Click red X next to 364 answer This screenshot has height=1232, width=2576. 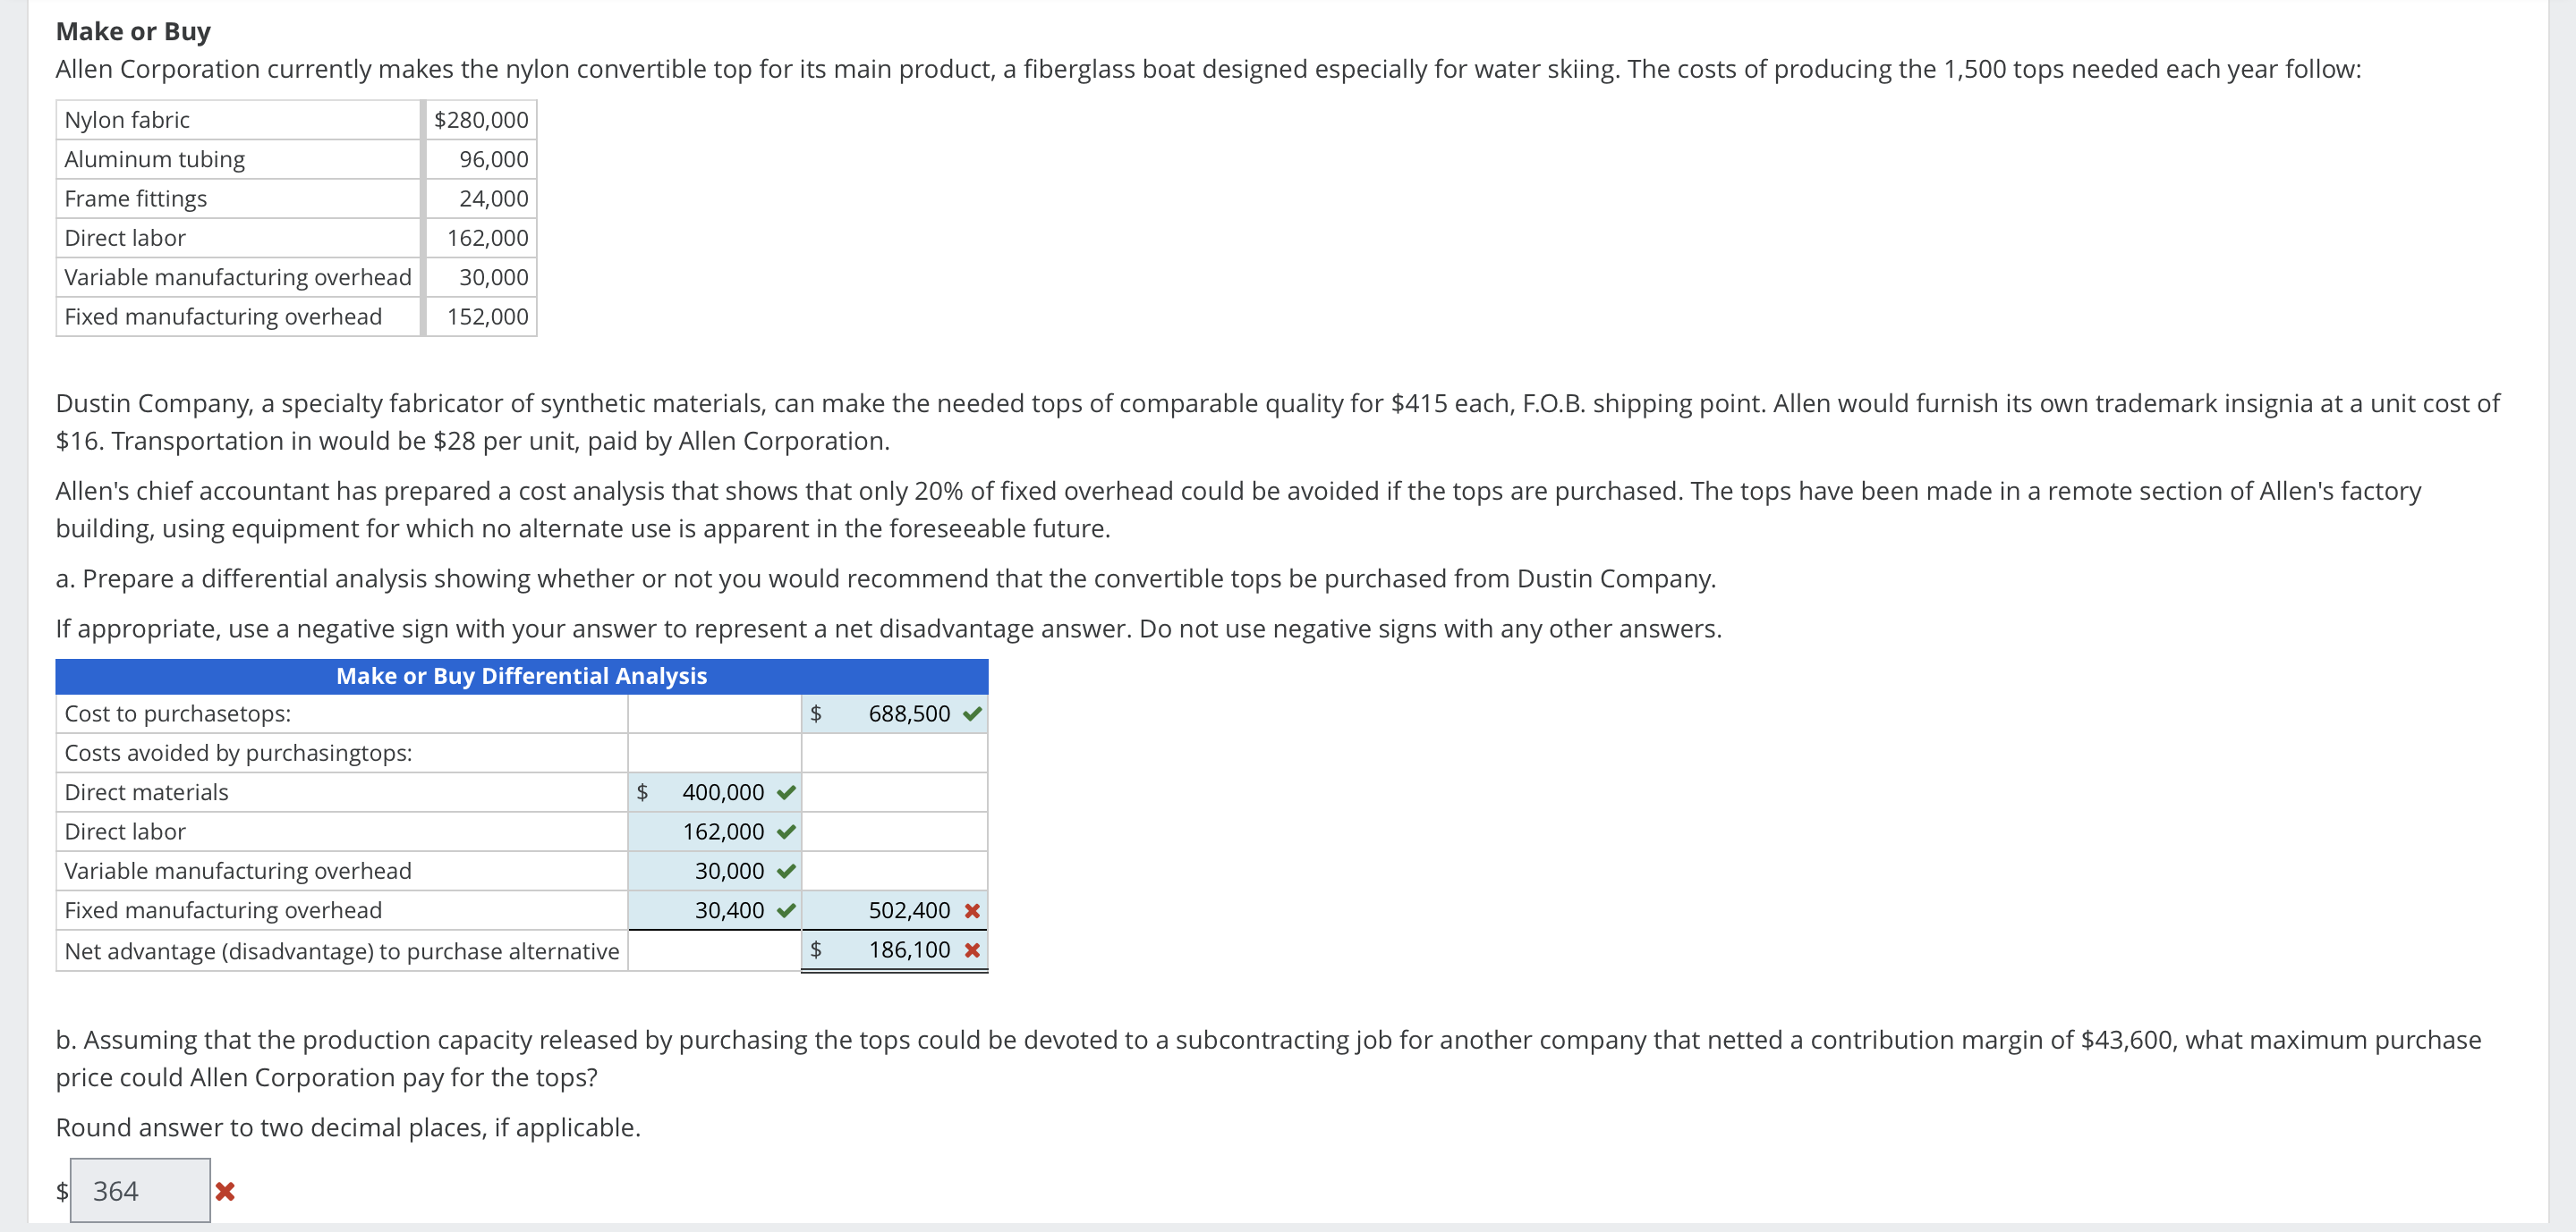coord(225,1191)
